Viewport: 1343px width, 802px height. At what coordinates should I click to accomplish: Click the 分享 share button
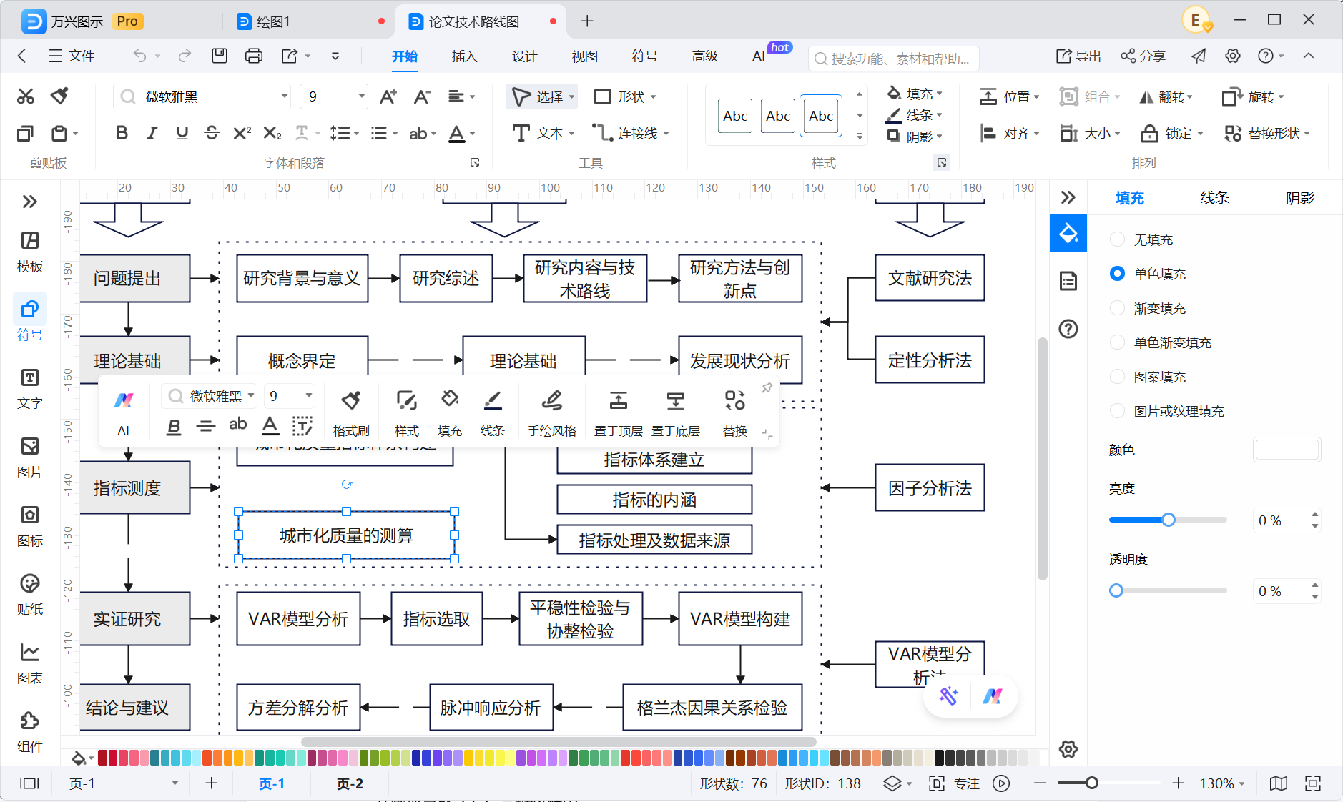click(x=1143, y=56)
